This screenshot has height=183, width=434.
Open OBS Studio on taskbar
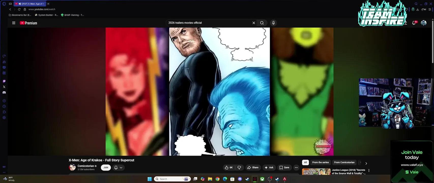[x=270, y=179]
